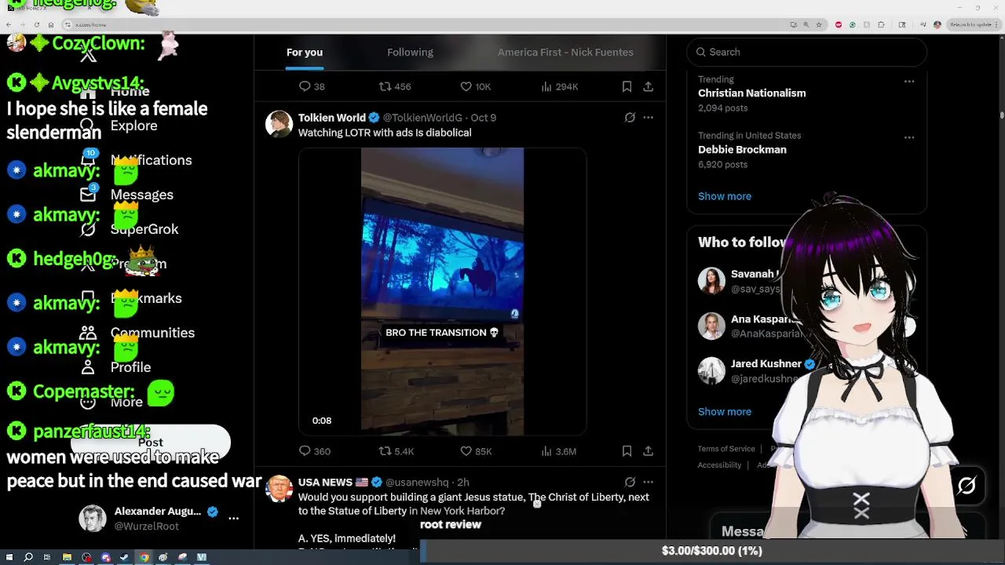Reply to the top post with 38 replies
Screen dimensions: 1005x565
[x=312, y=86]
